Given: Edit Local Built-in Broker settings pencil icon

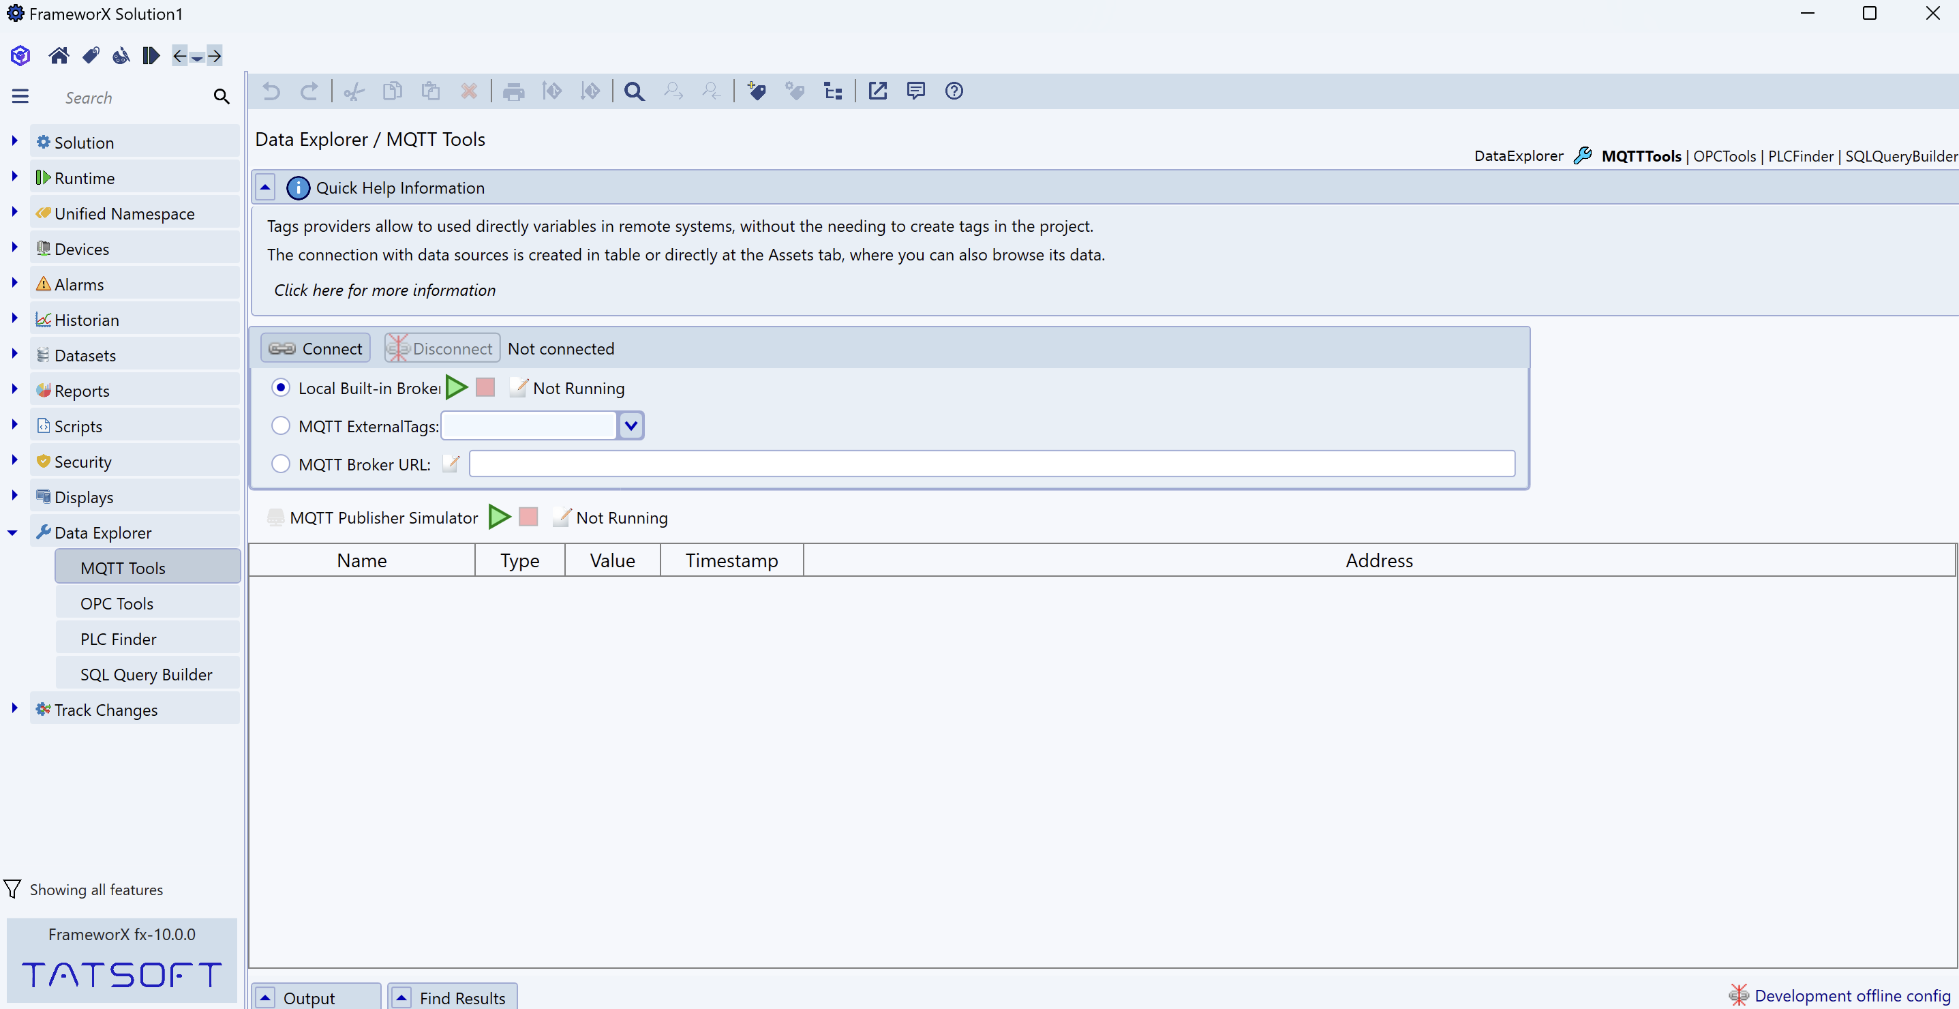Looking at the screenshot, I should 519,388.
